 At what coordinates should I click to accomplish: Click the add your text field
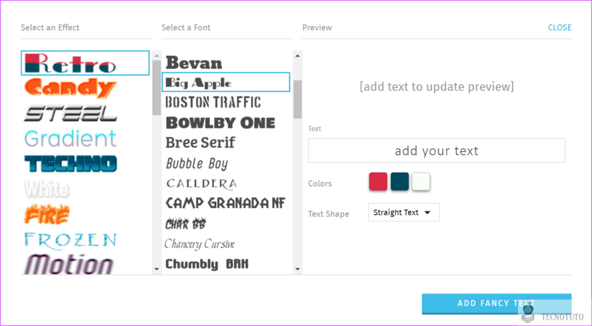click(437, 151)
